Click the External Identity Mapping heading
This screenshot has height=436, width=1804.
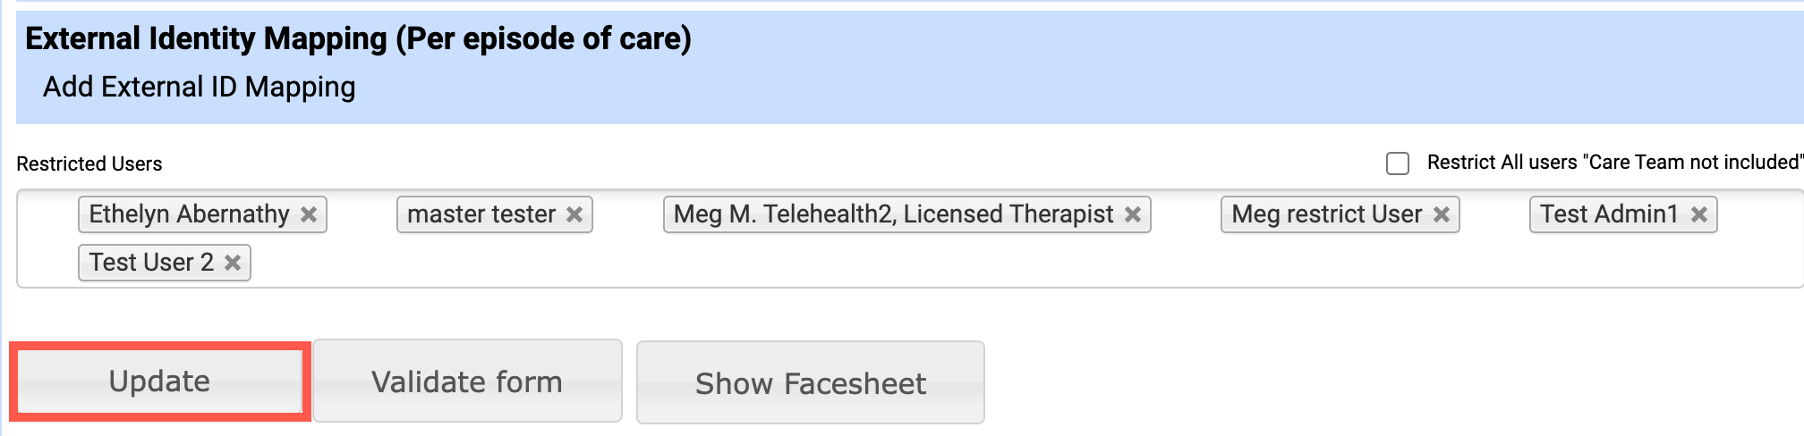pyautogui.click(x=358, y=38)
